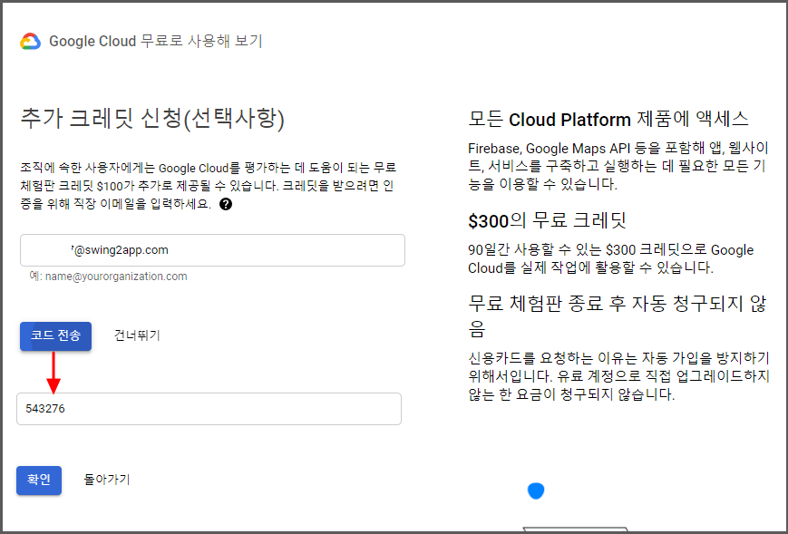Focus the work email input field
The height and width of the screenshot is (534, 788).
coord(211,250)
